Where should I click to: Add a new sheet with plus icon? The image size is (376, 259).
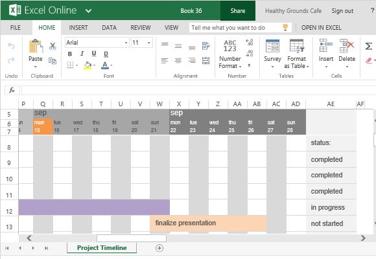[x=159, y=248]
